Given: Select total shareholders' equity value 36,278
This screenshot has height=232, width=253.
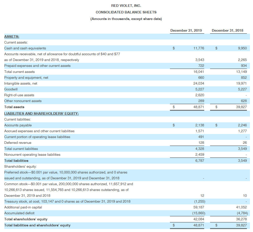Looking at the screenshot, I should click(x=241, y=219).
